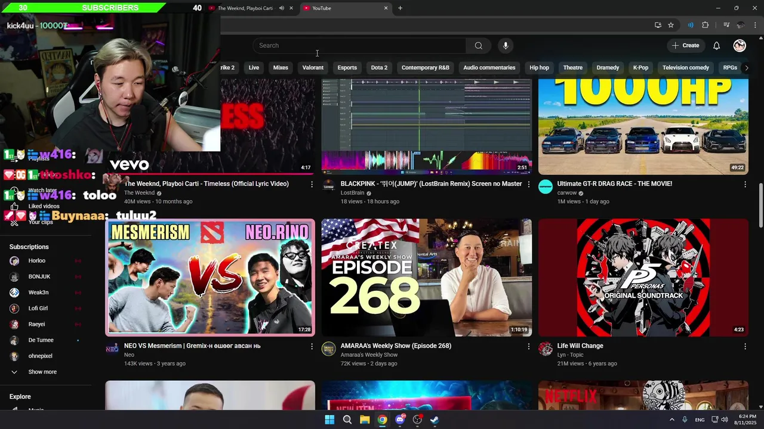Open Lyn - Topic channel avatar
The height and width of the screenshot is (429, 764).
coord(546,349)
